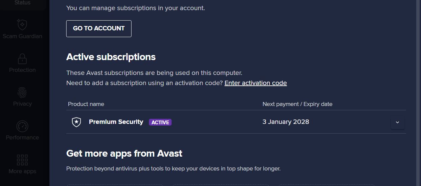Screen dimensions: 421x186
Task: Expand the Premium Security subscription details chevron
Action: pyautogui.click(x=397, y=122)
